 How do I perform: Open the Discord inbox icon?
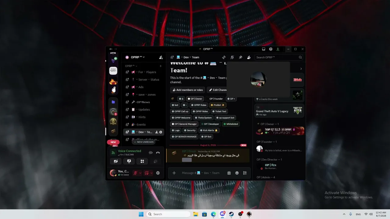pos(264,49)
